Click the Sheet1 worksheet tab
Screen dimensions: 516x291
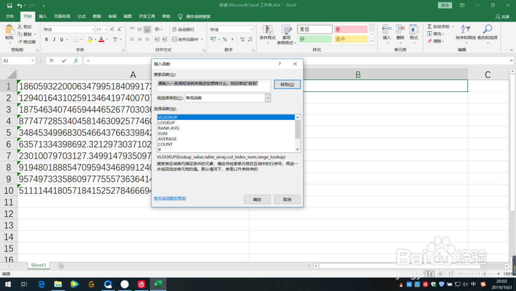coord(39,265)
